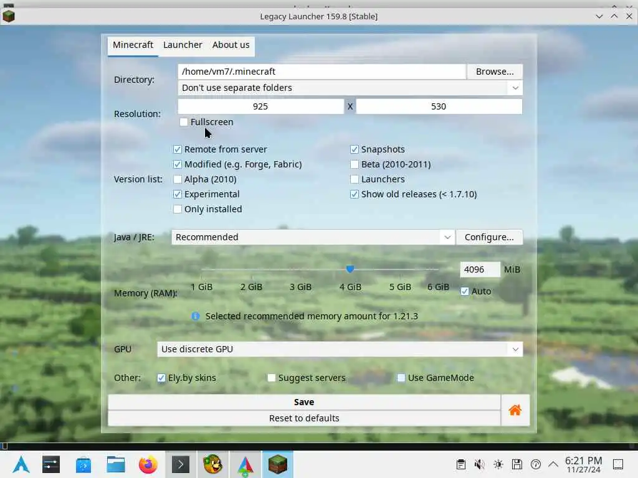Click the directory path field

click(322, 72)
